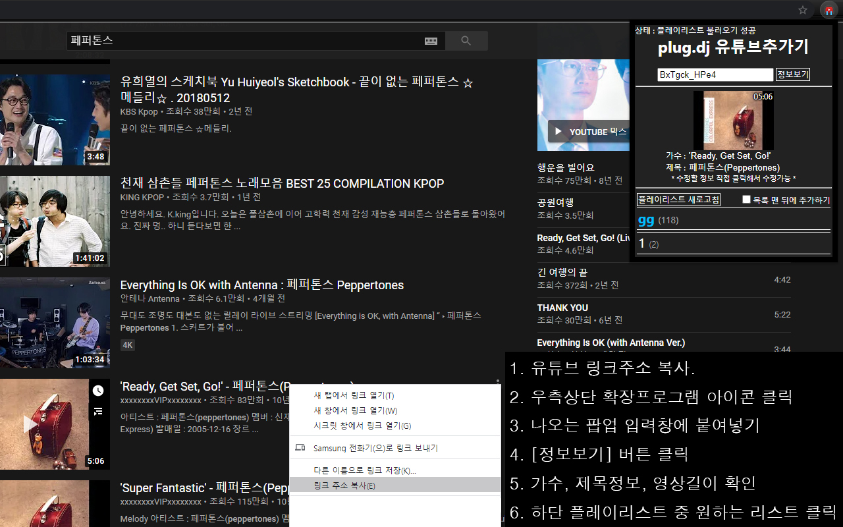Click the KBS Kpop channel name

pos(139,112)
